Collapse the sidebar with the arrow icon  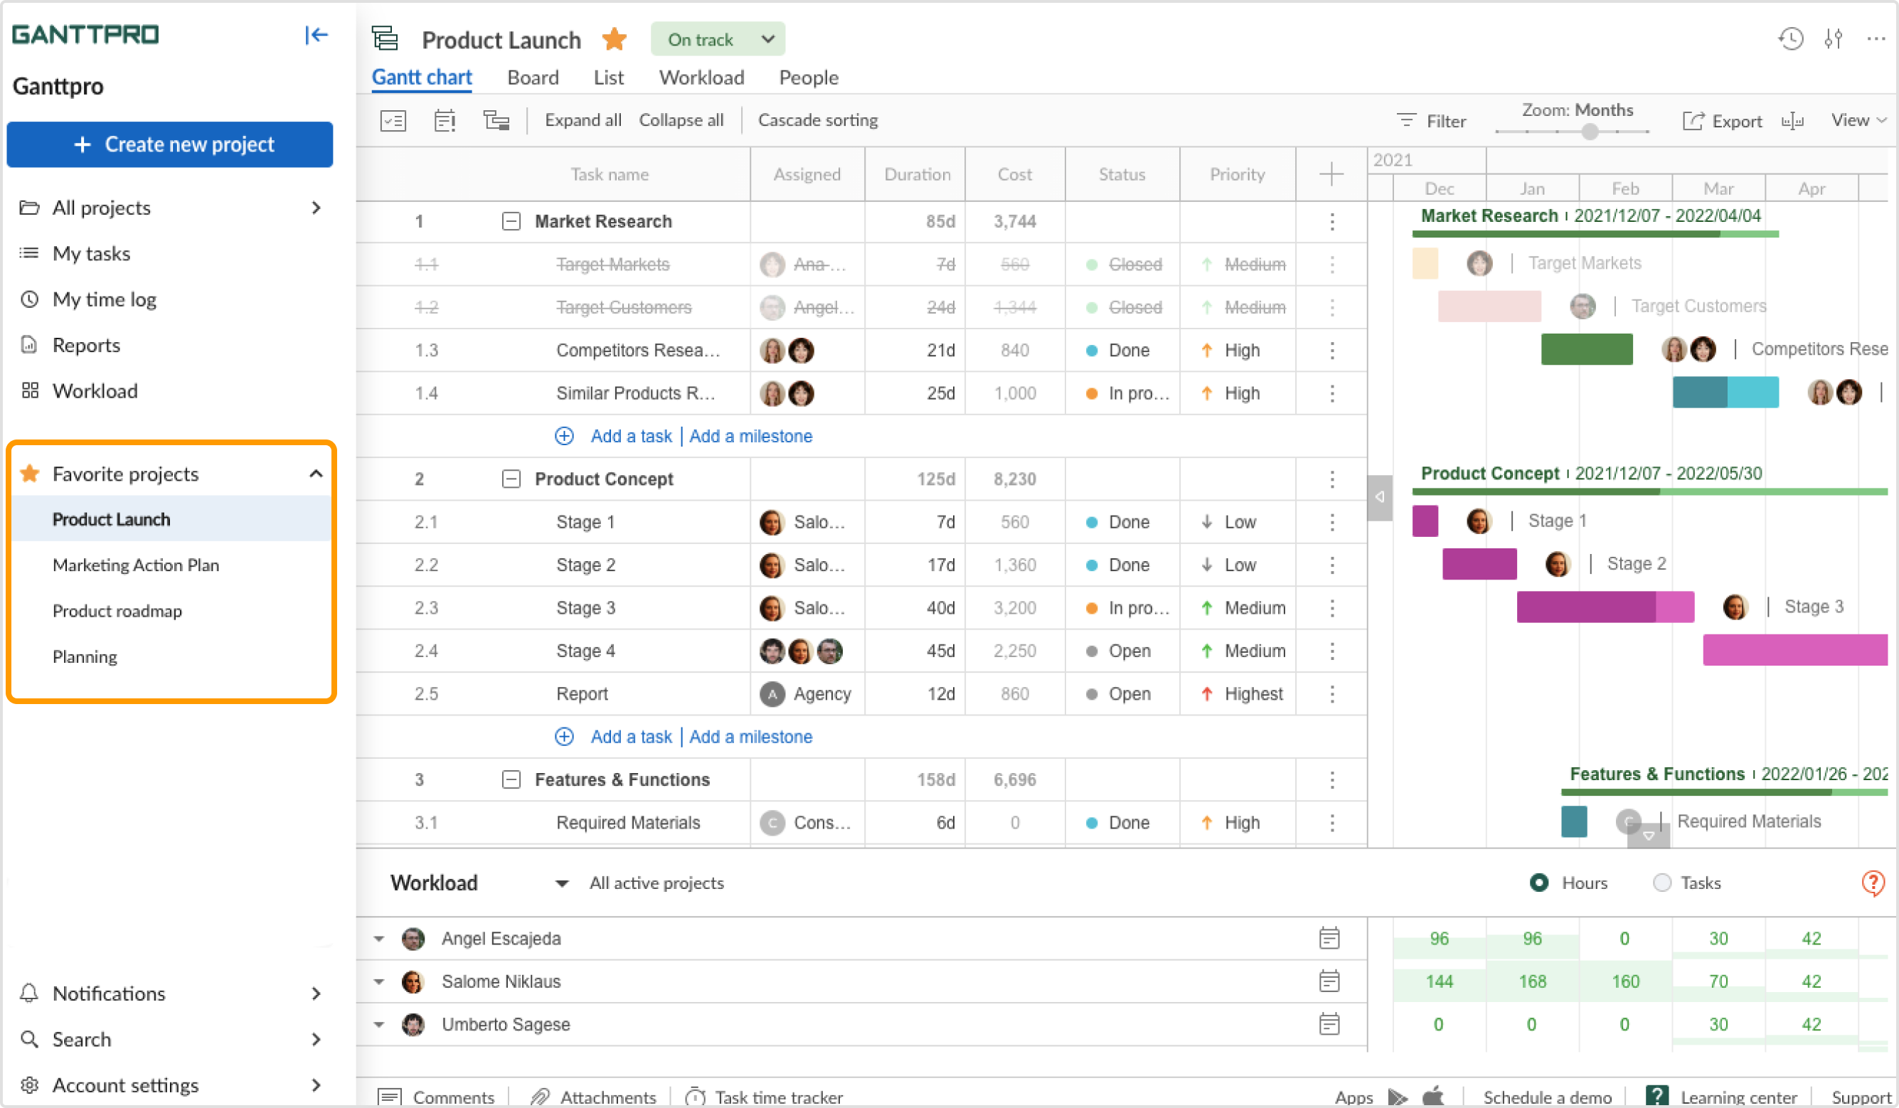point(316,35)
